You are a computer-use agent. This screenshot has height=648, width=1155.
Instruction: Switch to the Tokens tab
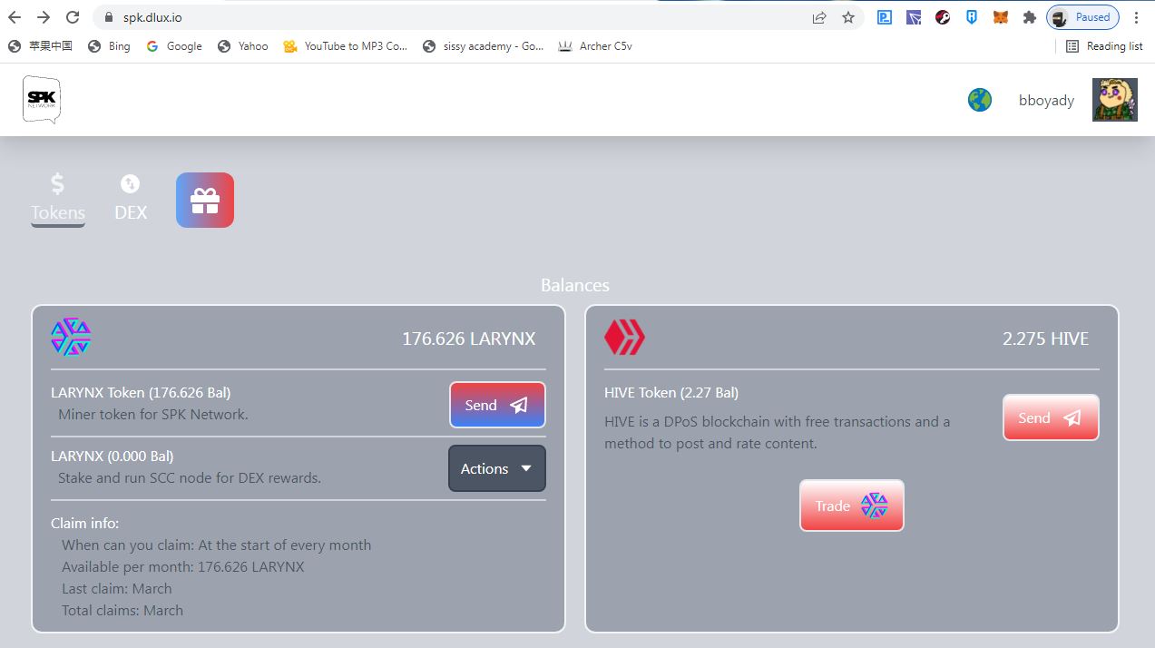(58, 199)
